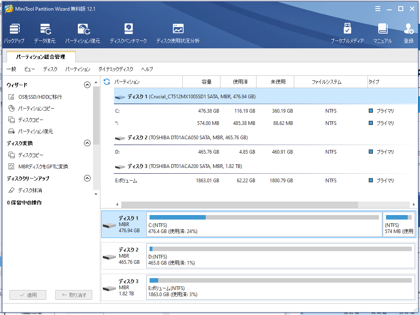This screenshot has width=420, height=315.
Task: Click partition list scroll right arrow
Action: [414, 205]
